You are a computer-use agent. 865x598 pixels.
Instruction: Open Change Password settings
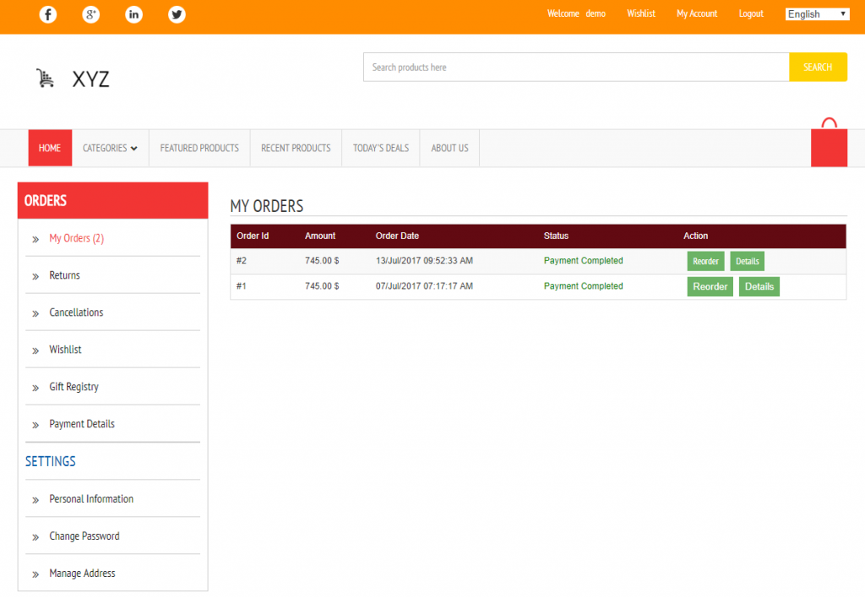pyautogui.click(x=84, y=536)
